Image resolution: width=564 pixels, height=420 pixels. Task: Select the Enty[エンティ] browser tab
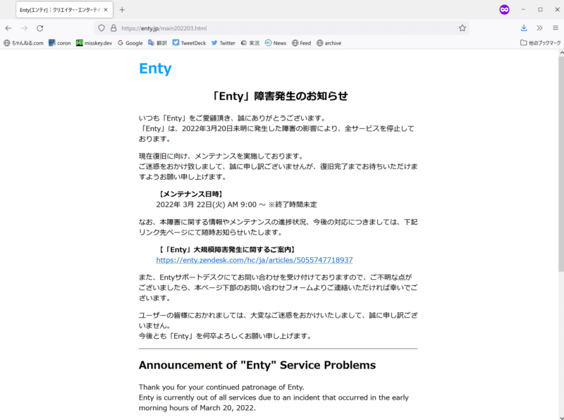tap(64, 10)
